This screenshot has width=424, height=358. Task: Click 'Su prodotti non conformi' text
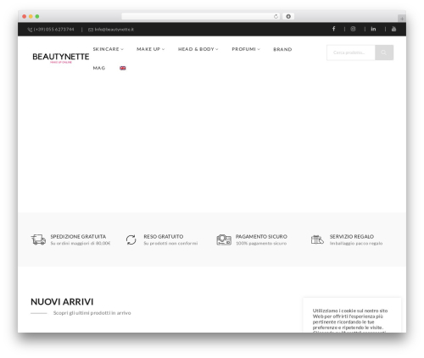tap(170, 243)
